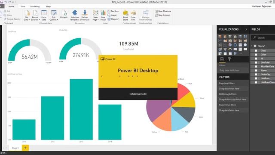This screenshot has height=155, width=275.
Task: Check the Color field checkbox
Action: [x=256, y=55]
